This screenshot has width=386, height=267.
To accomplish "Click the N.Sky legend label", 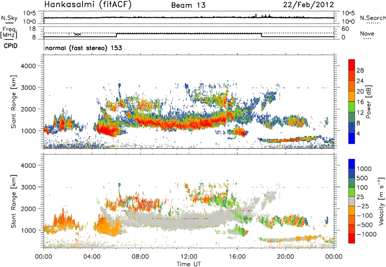I will [9, 18].
